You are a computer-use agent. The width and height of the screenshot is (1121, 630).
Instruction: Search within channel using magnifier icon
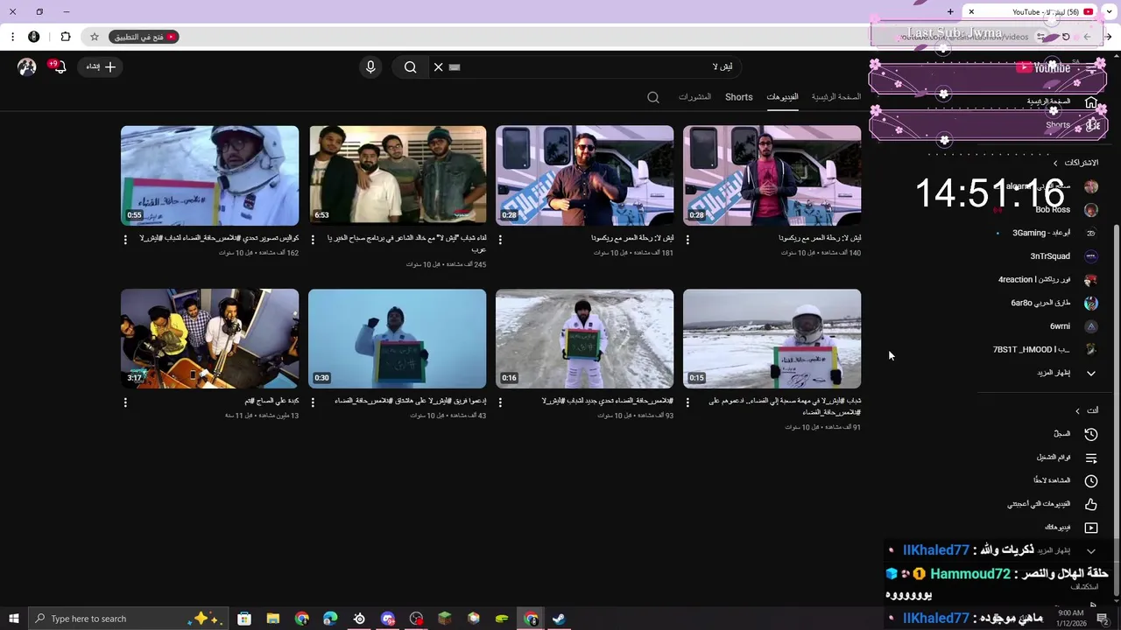pyautogui.click(x=653, y=97)
